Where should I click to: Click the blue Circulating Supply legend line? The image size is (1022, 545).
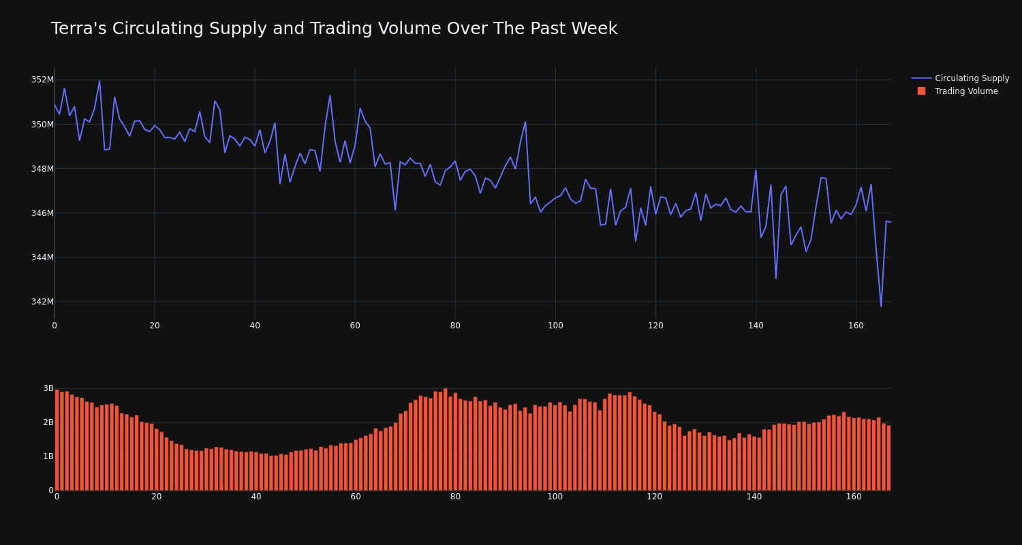pyautogui.click(x=921, y=78)
